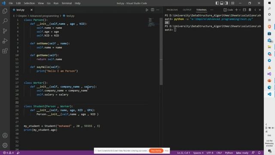Open the Windows Start button
275x155 pixels.
point(269,3)
